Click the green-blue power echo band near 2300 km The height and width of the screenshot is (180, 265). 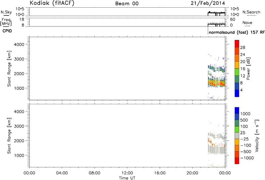[217, 68]
